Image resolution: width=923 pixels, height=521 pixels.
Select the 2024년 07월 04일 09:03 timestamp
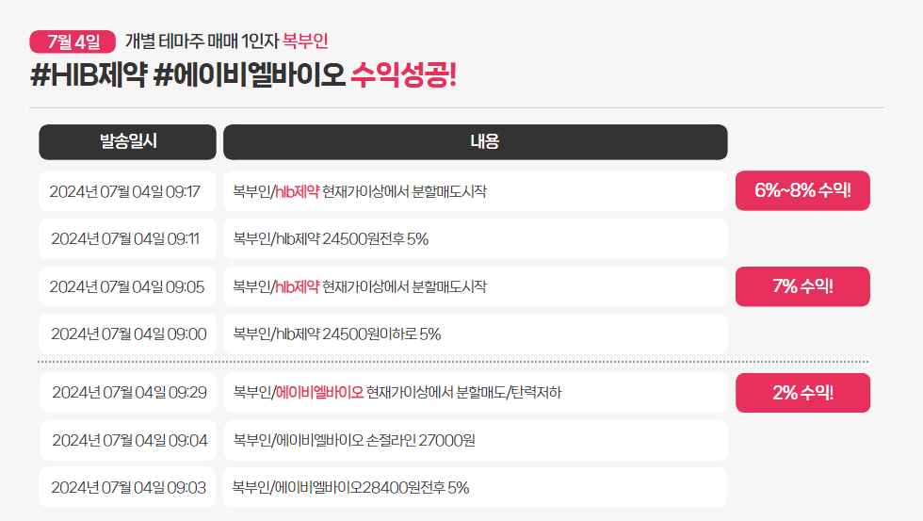(x=128, y=487)
